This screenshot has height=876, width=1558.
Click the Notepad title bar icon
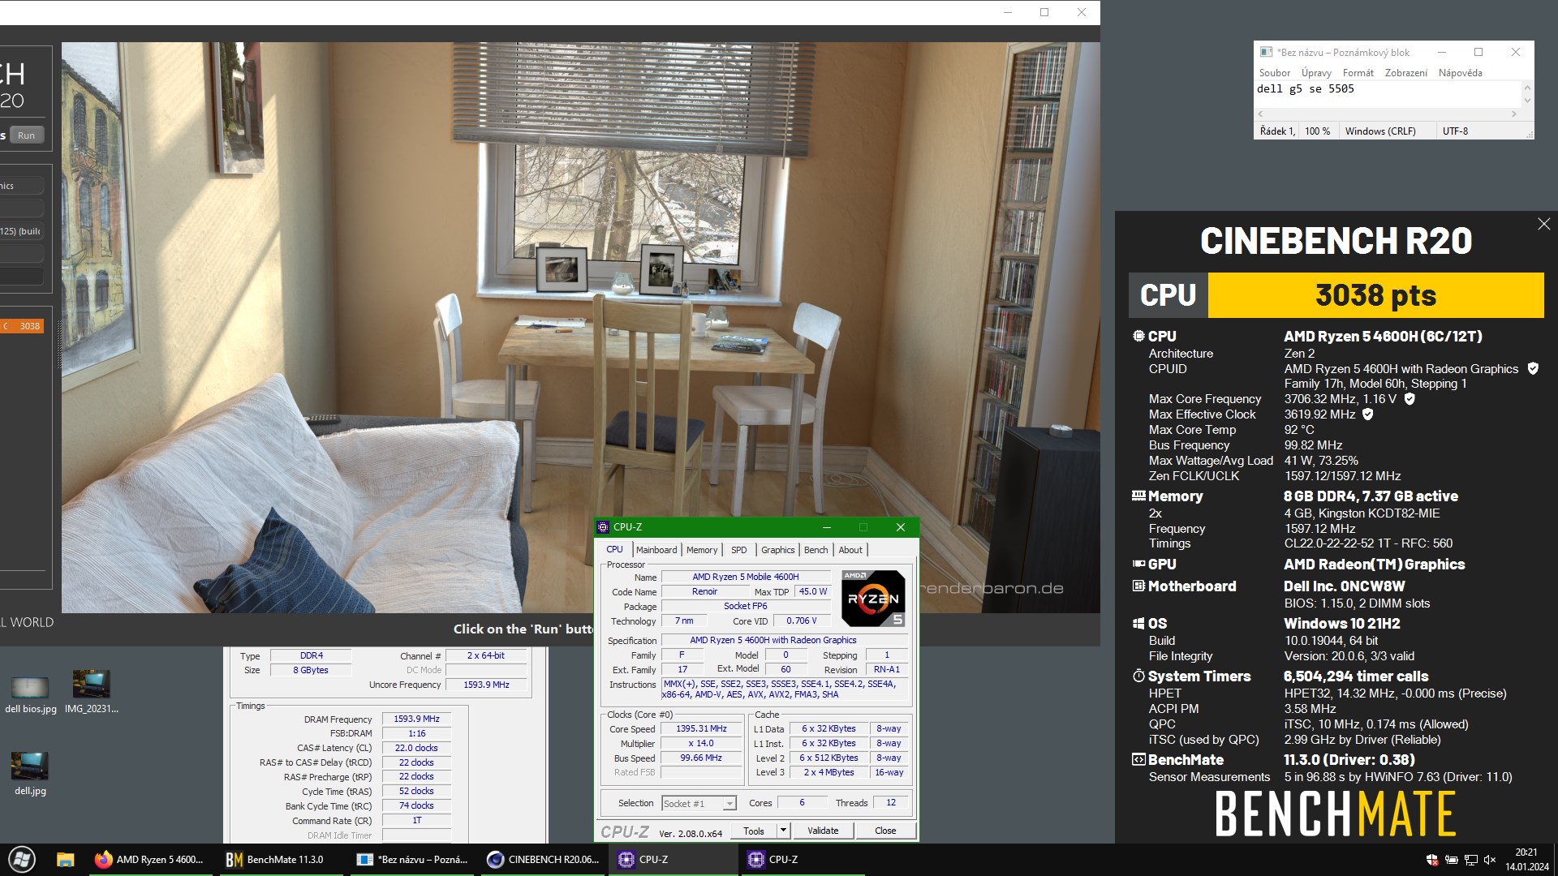coord(1266,52)
